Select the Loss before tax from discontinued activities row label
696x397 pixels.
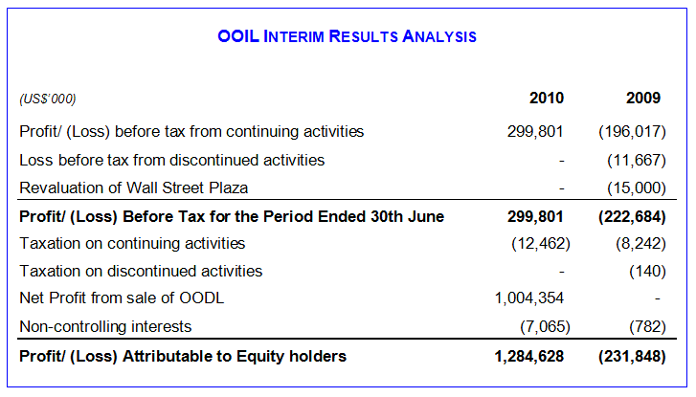[172, 160]
